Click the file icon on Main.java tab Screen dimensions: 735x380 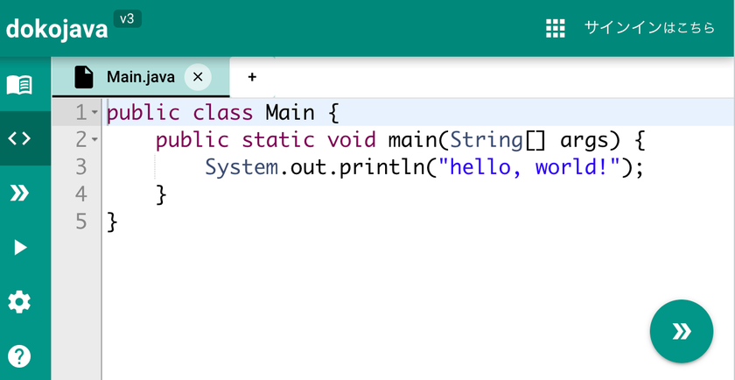(84, 77)
